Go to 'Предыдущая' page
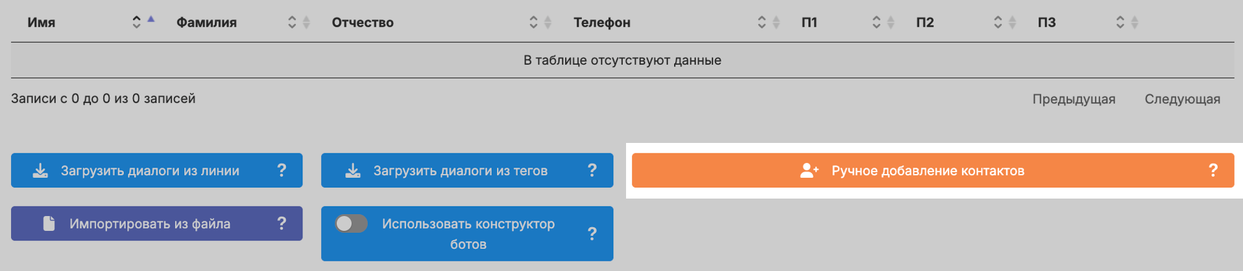 coord(1074,99)
